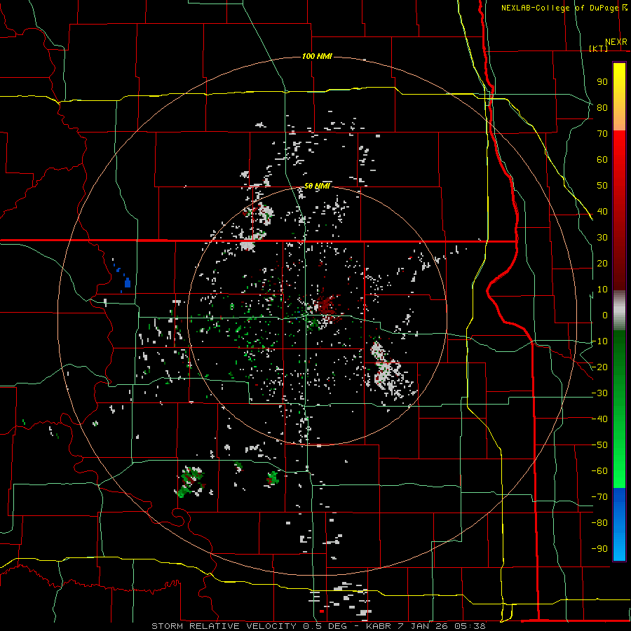Select the -30 value on the velocity scale
This screenshot has width=631, height=631.
(599, 393)
